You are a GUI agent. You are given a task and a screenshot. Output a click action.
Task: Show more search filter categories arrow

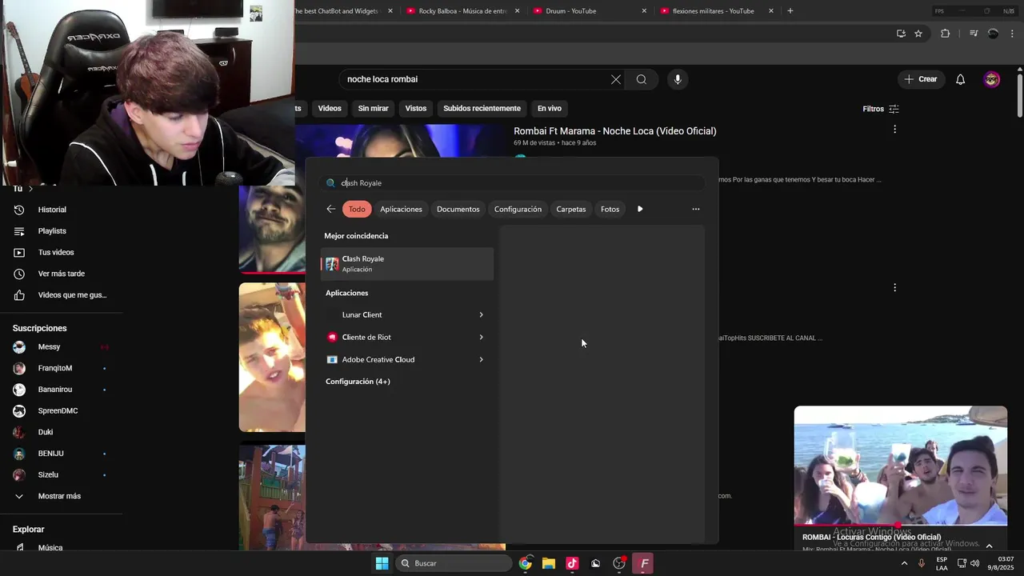click(640, 209)
